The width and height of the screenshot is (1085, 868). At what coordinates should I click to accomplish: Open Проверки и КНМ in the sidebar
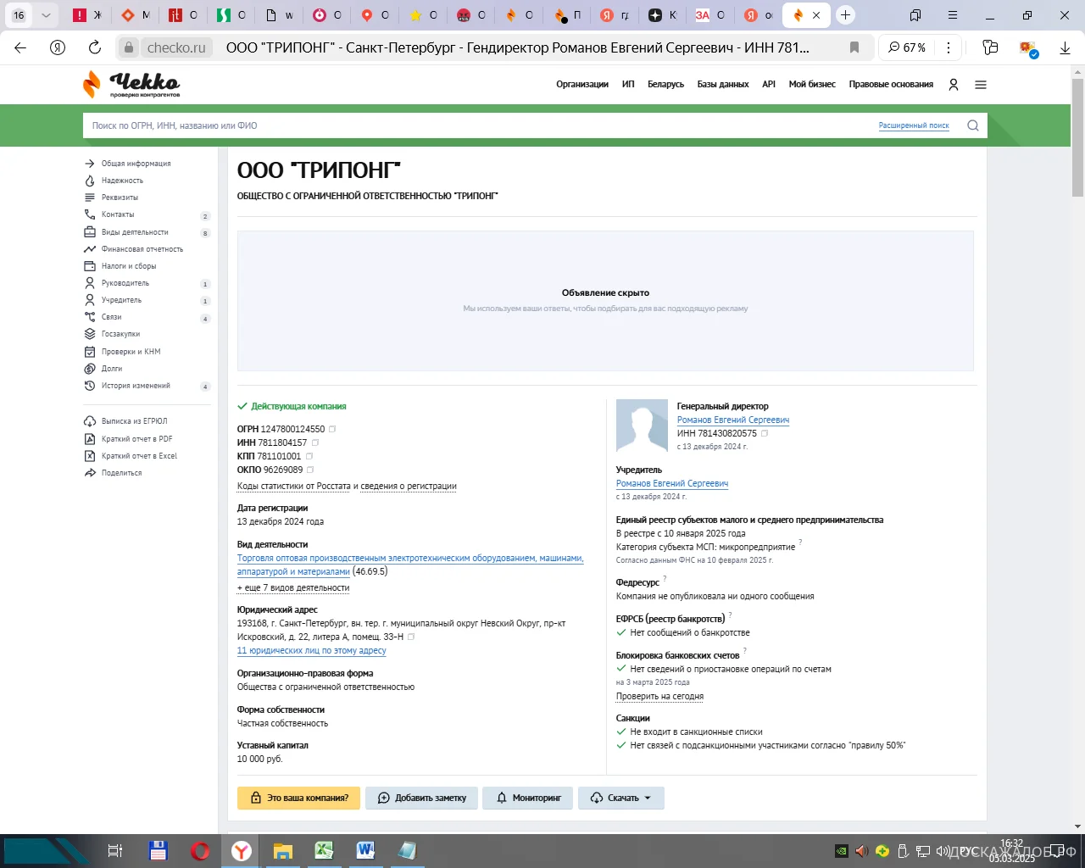[x=131, y=352]
